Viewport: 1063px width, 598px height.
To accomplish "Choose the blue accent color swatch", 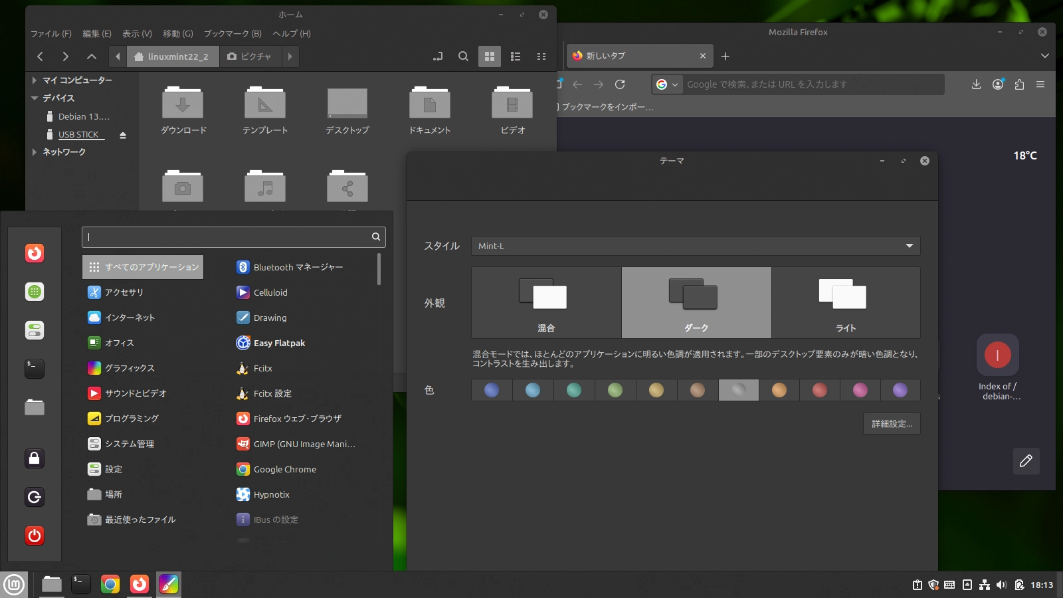I will pyautogui.click(x=492, y=390).
